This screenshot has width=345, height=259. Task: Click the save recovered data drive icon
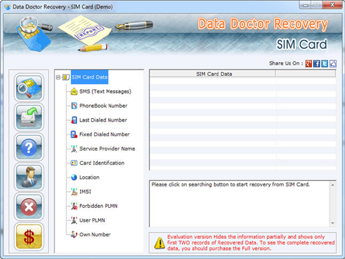pyautogui.click(x=29, y=117)
